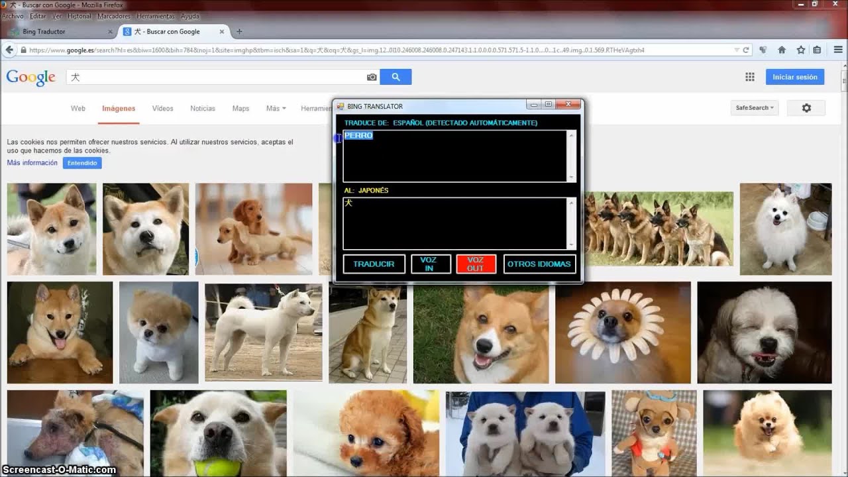Open the Marcadores menu
Image resolution: width=848 pixels, height=477 pixels.
pyautogui.click(x=114, y=16)
